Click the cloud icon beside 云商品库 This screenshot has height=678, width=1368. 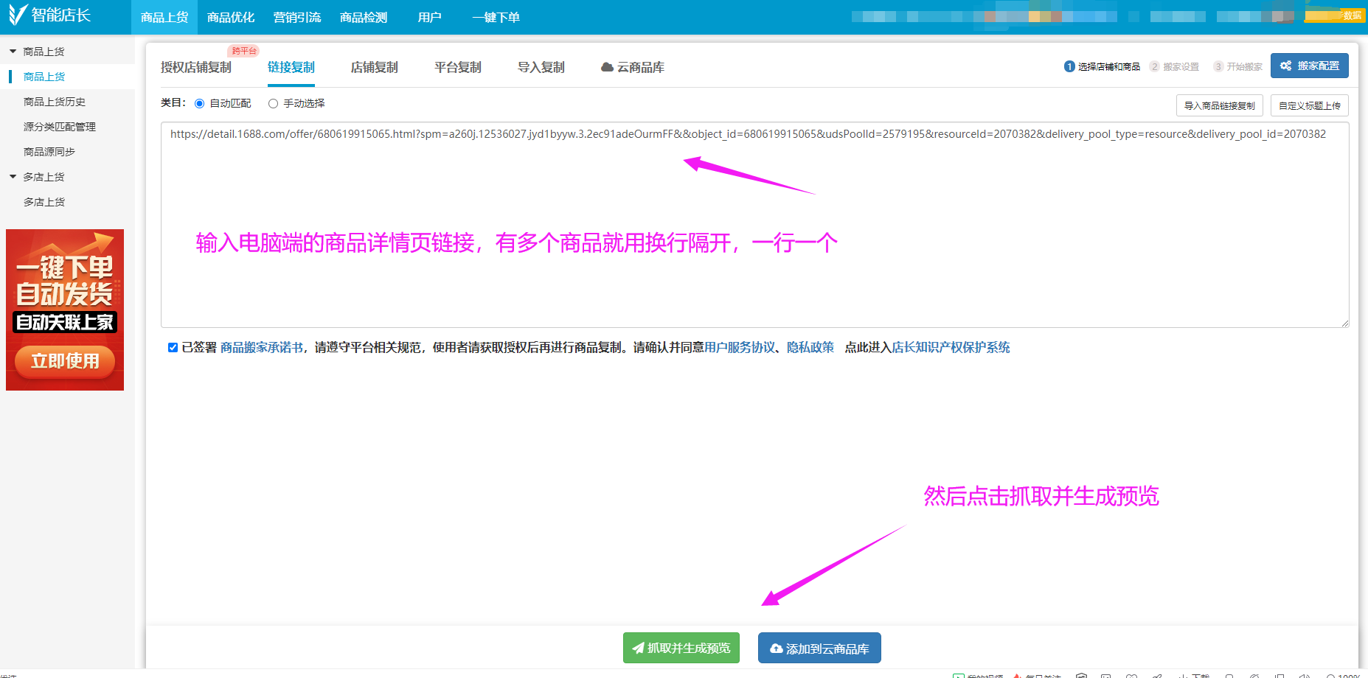(607, 67)
